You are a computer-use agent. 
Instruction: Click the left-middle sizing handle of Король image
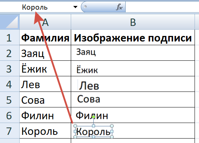[75, 132]
